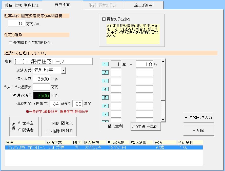Enable the 買替え予定あり checkbox

[x=104, y=19]
